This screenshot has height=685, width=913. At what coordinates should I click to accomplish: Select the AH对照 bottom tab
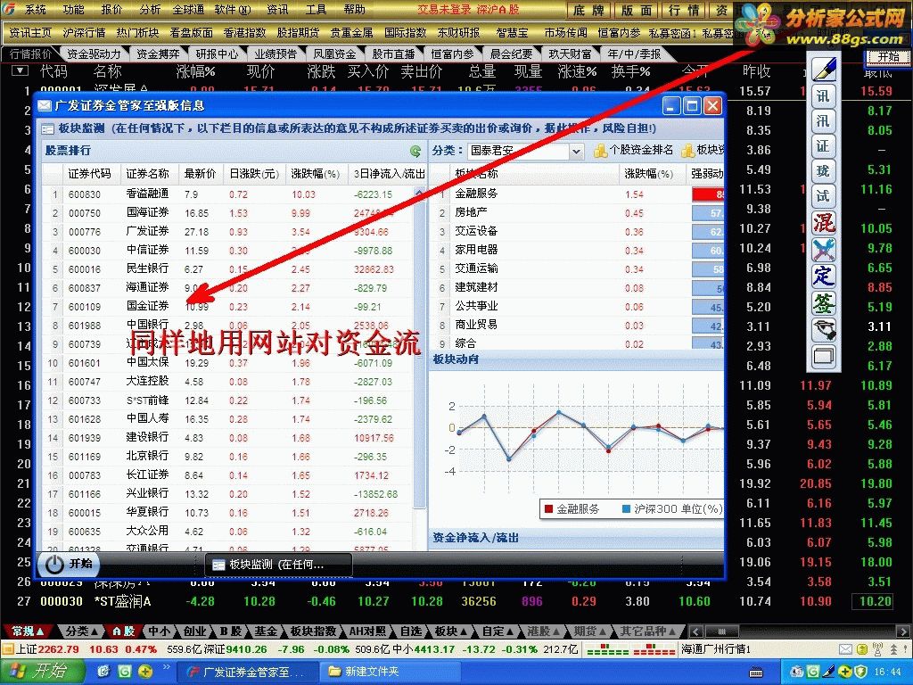click(x=367, y=631)
